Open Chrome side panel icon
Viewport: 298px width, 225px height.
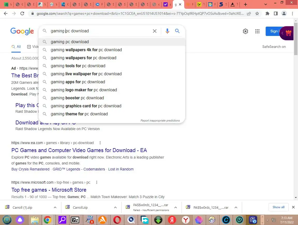click(275, 13)
